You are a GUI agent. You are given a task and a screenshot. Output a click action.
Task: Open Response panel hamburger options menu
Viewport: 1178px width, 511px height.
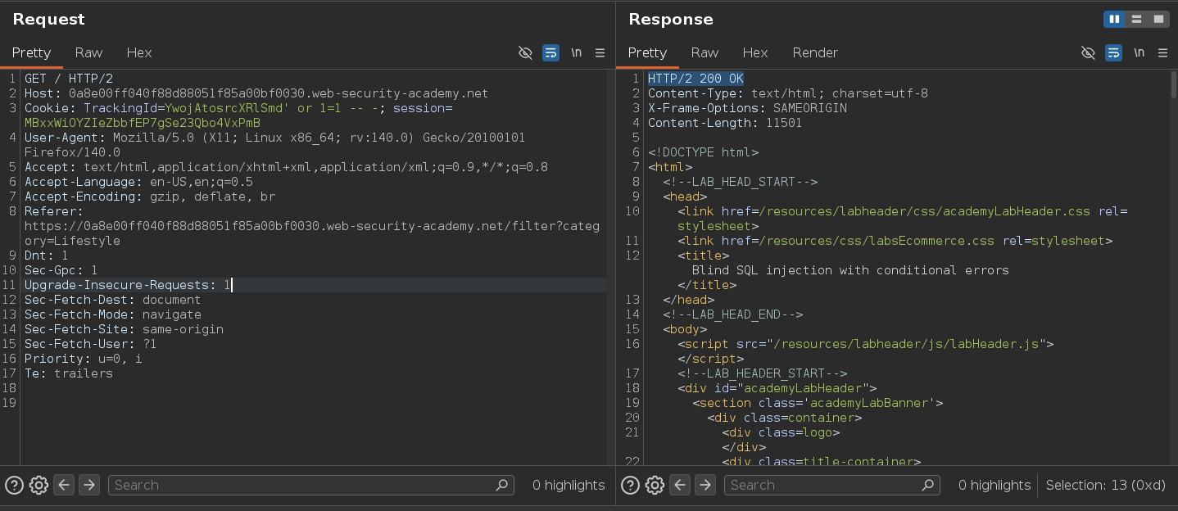click(1163, 52)
